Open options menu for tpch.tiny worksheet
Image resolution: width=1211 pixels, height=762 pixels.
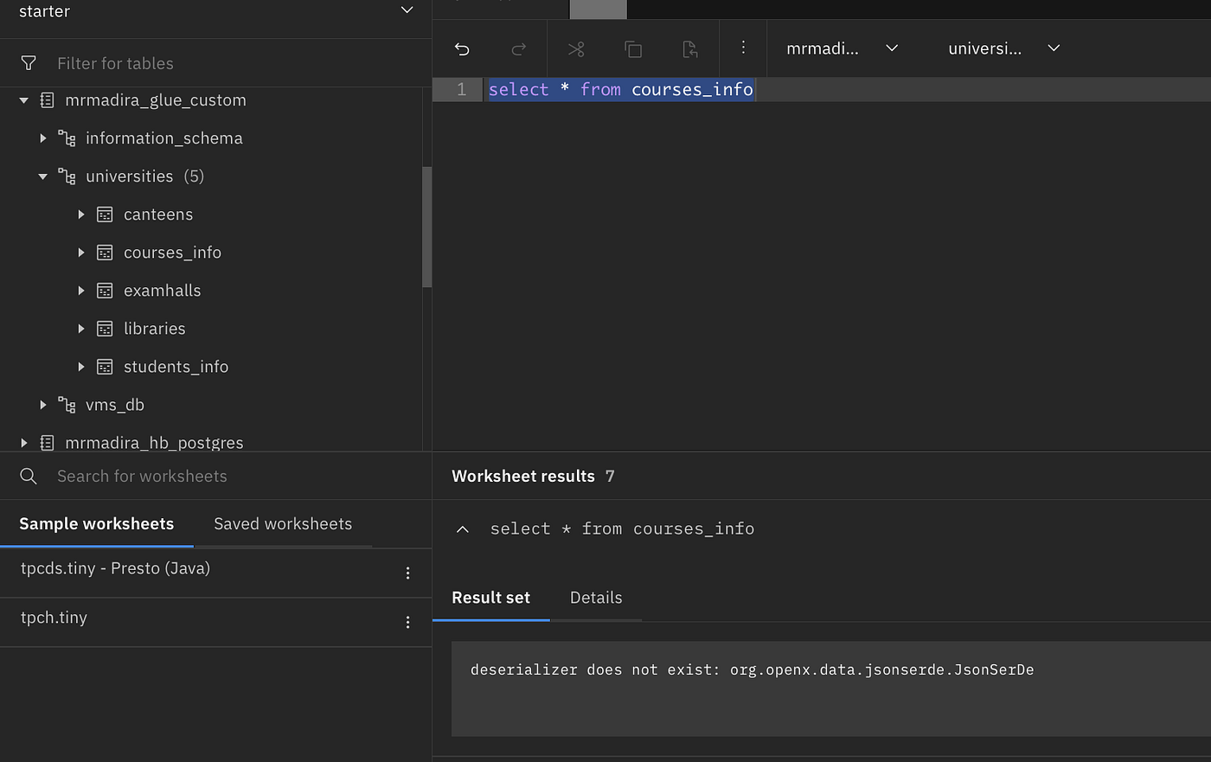(x=407, y=622)
